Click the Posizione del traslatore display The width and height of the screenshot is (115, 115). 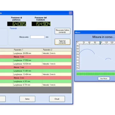tap(41, 24)
